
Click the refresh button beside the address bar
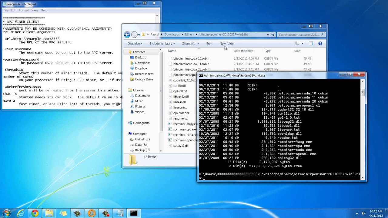coord(273,35)
